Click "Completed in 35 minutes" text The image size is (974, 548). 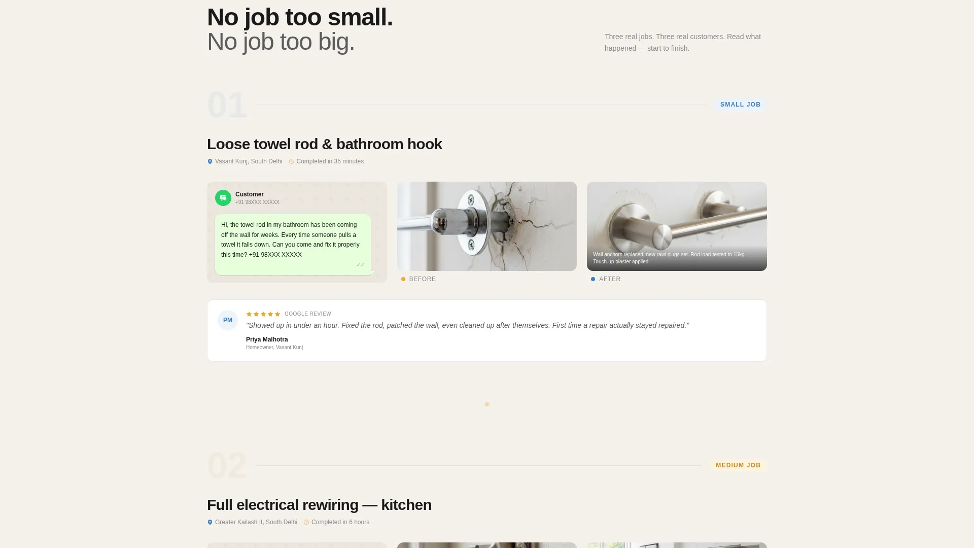pos(330,161)
